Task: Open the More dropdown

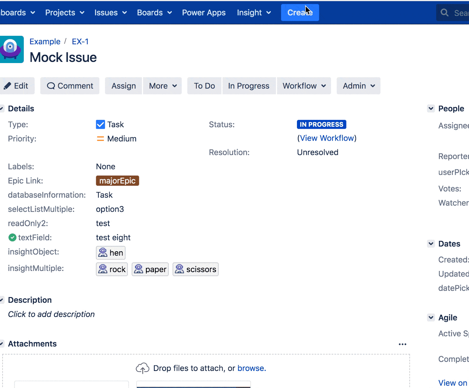Action: click(162, 86)
